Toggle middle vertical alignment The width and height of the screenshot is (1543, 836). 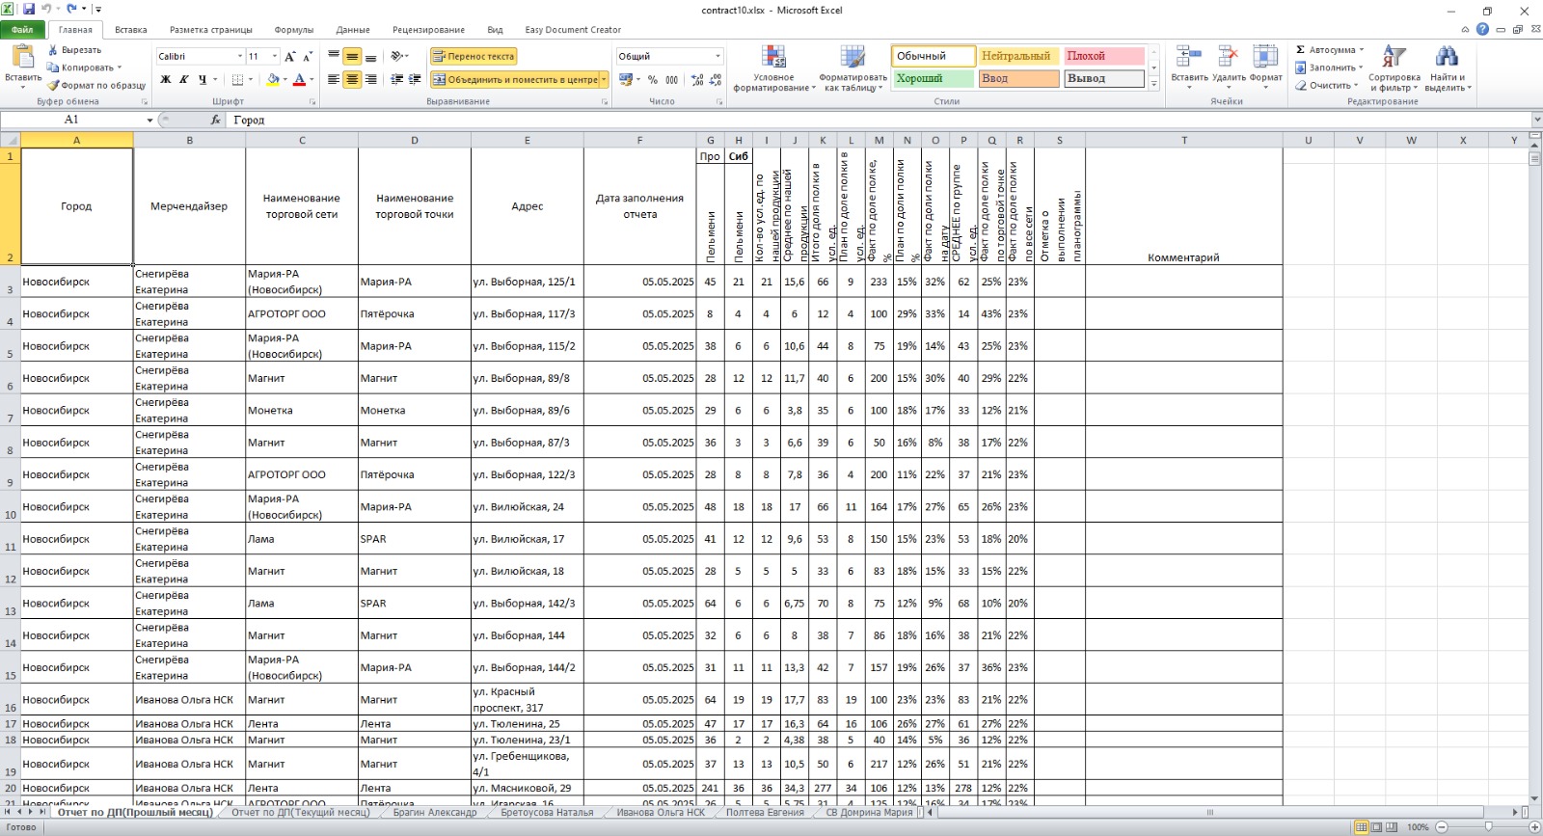click(x=352, y=57)
